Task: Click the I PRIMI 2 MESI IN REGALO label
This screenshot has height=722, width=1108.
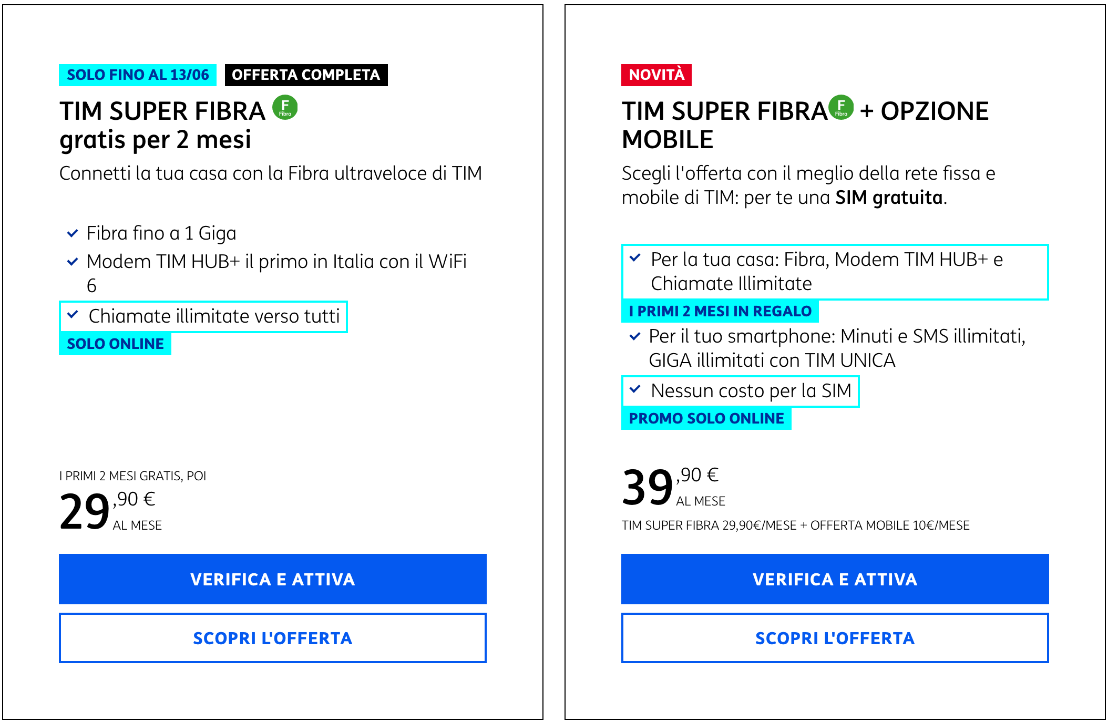Action: [x=720, y=311]
